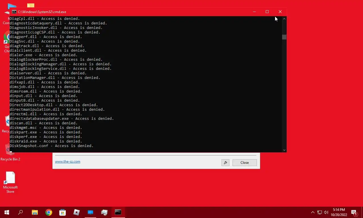Open the Windows Start menu
The width and height of the screenshot is (363, 218).
pyautogui.click(x=7, y=212)
